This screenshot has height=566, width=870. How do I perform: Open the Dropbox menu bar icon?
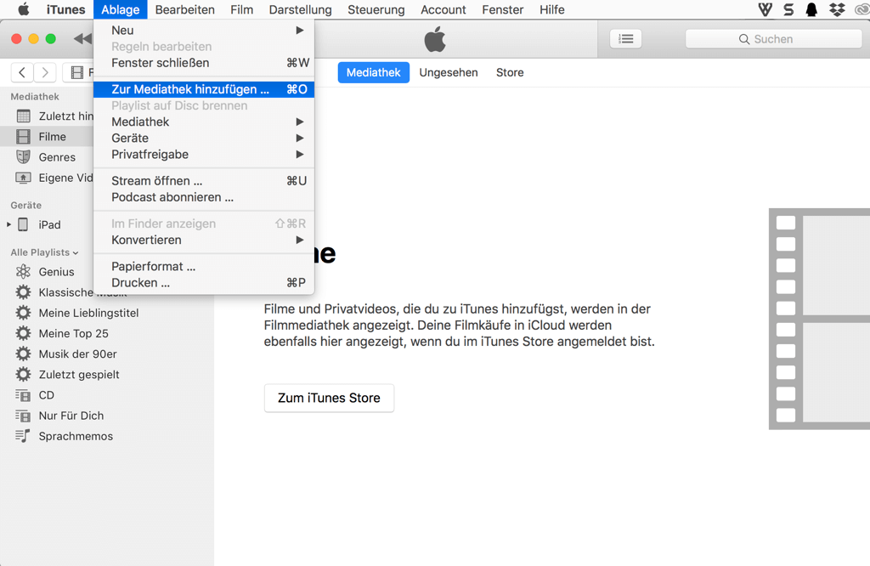pos(837,9)
